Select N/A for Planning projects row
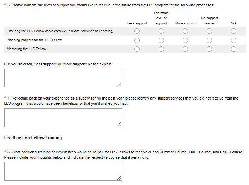Viewport: 249px width, 185px height. pos(233,40)
